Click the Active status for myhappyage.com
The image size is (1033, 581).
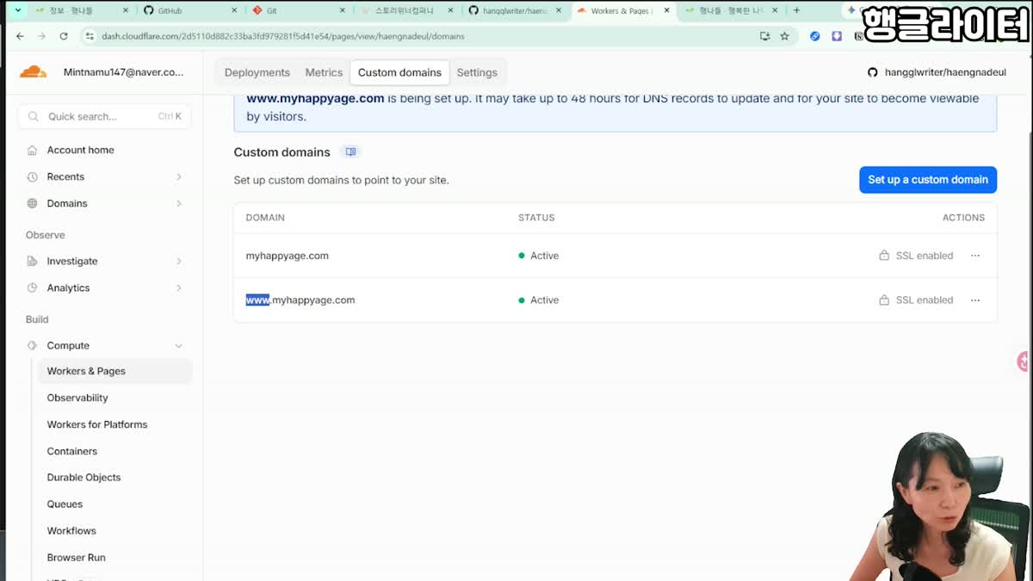(x=538, y=256)
